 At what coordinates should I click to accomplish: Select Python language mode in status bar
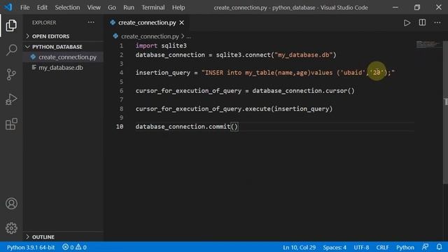(x=405, y=247)
